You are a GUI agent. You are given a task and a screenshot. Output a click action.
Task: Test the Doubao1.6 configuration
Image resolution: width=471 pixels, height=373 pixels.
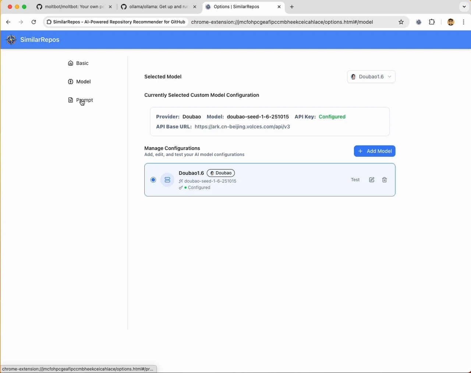coord(355,180)
